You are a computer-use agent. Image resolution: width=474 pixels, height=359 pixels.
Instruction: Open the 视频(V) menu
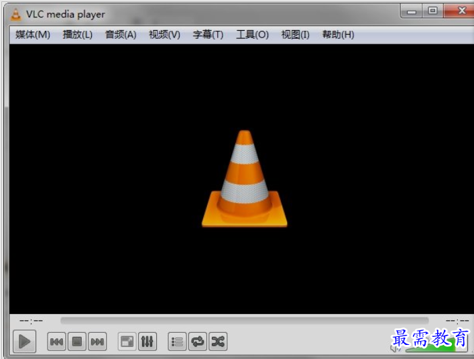point(164,34)
